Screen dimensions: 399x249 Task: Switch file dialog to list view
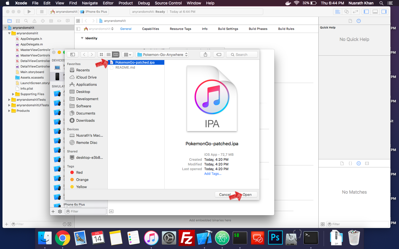coord(109,55)
